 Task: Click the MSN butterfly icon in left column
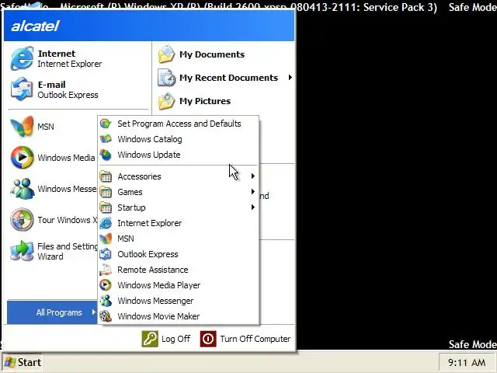click(22, 126)
